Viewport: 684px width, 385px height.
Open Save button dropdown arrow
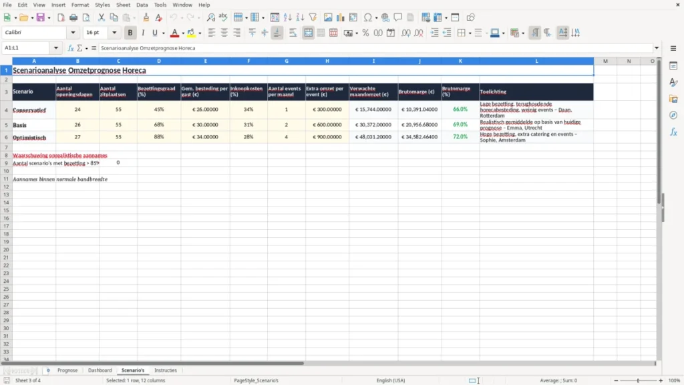pos(49,18)
